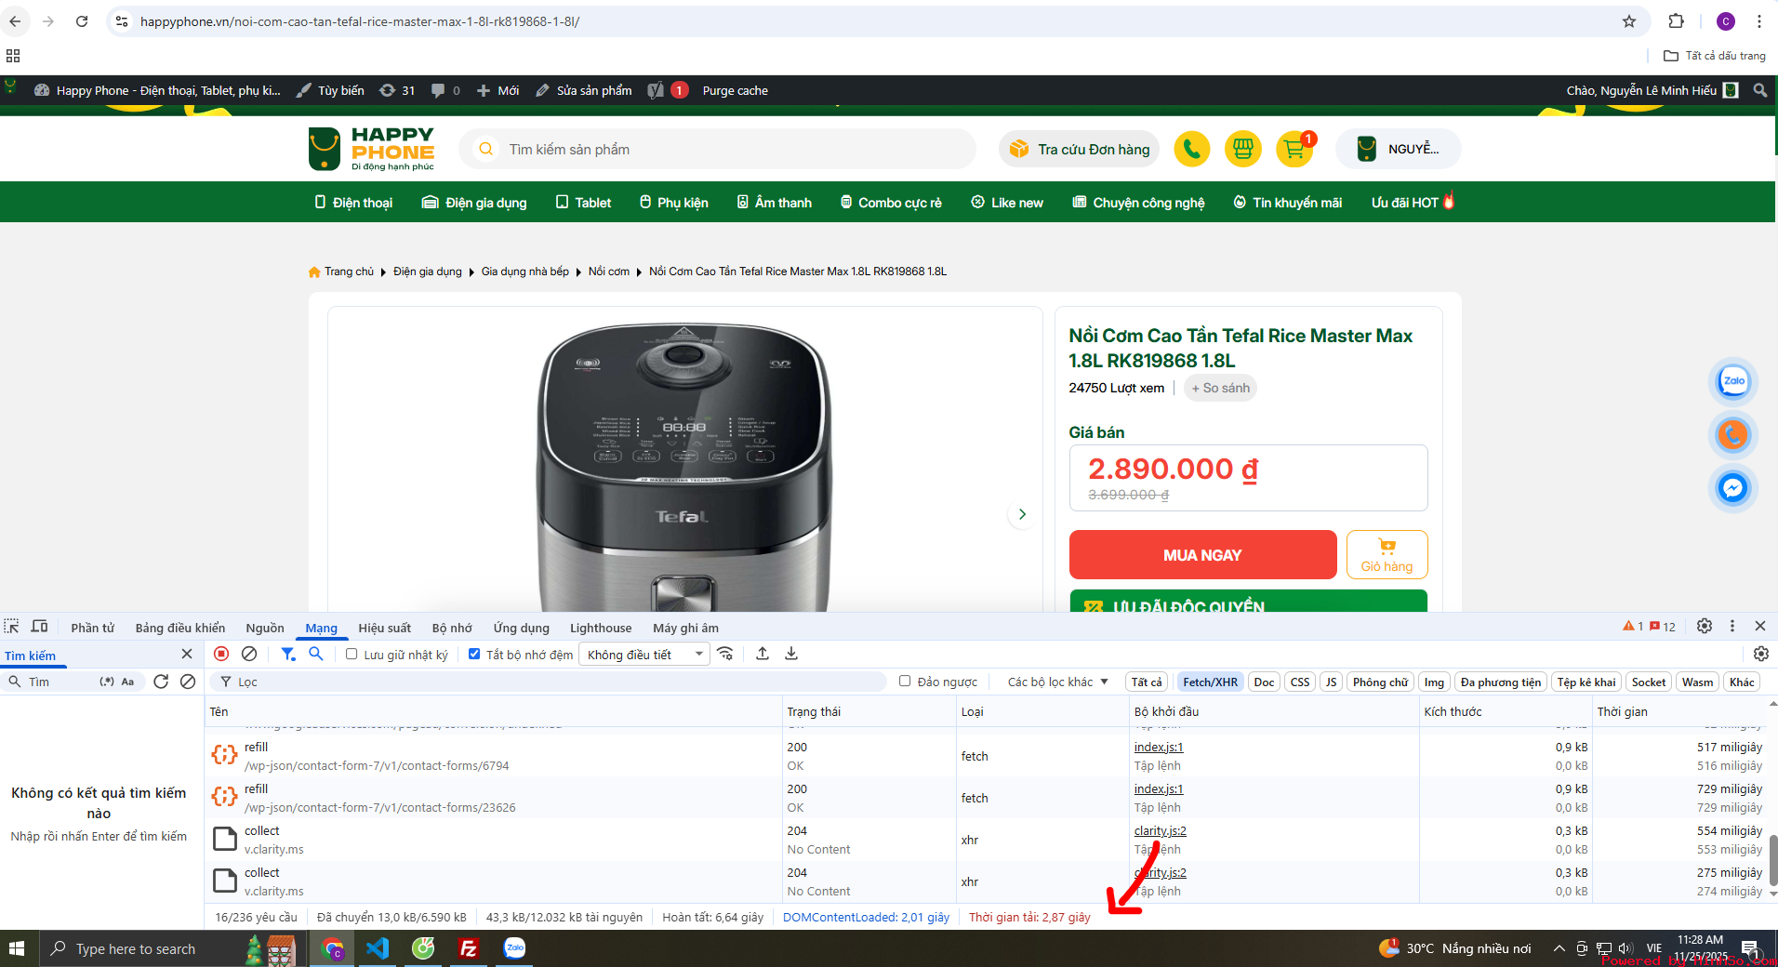
Task: Open network conditions wifi icon
Action: tap(725, 654)
